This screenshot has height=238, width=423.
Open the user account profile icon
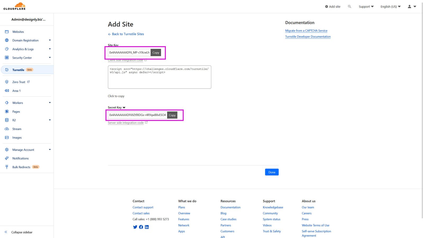click(x=410, y=7)
